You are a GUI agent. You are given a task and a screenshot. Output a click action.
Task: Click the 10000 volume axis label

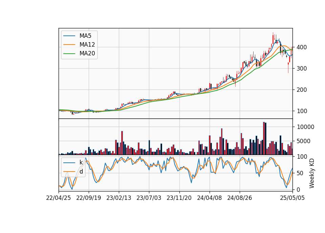[x=305, y=127]
